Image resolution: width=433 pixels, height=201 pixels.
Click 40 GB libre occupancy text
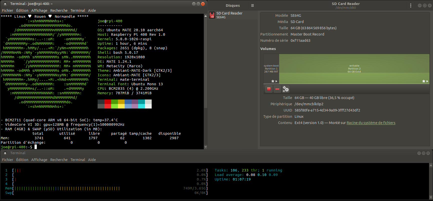(324, 98)
